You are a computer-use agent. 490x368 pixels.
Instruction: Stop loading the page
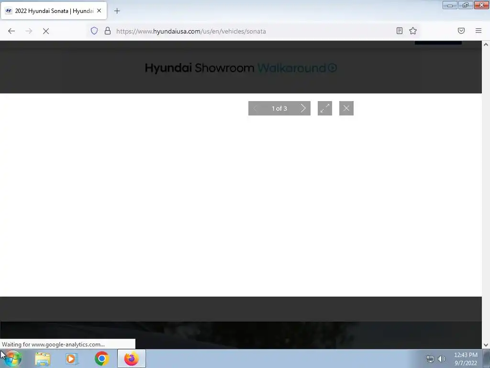pyautogui.click(x=46, y=31)
